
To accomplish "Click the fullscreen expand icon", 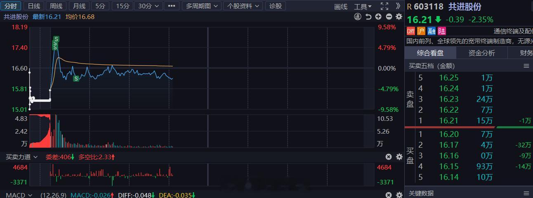I will [x=384, y=6].
